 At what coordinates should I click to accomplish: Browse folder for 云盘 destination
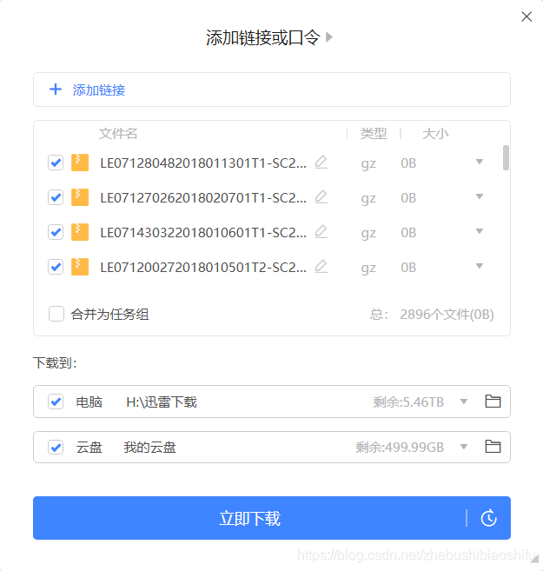point(493,447)
